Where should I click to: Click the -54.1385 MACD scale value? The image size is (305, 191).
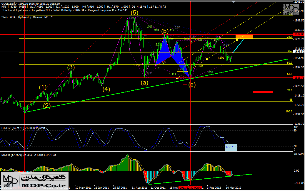click(299, 183)
